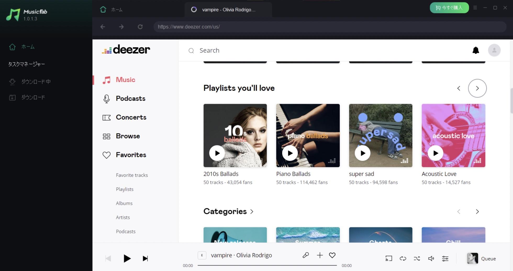513x271 pixels.
Task: Show next playlists with circled right chevron
Action: point(477,88)
